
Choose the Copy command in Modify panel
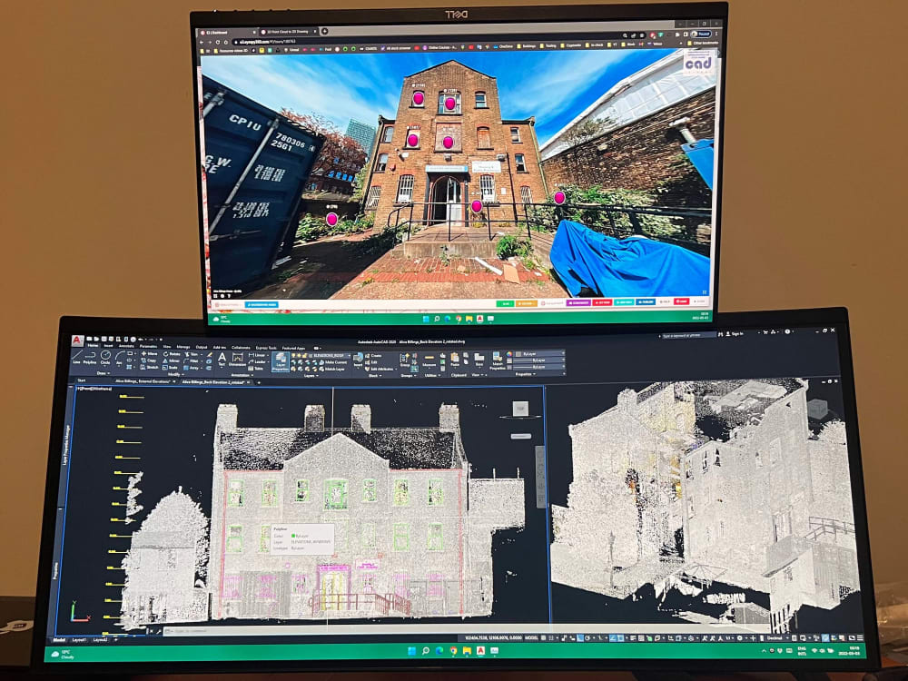(x=148, y=360)
